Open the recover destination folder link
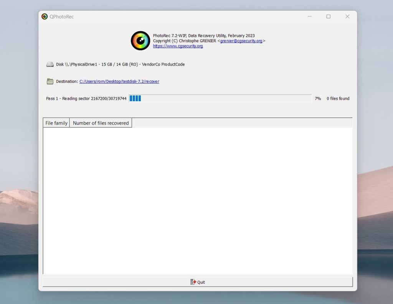This screenshot has height=304, width=393. pos(119,81)
